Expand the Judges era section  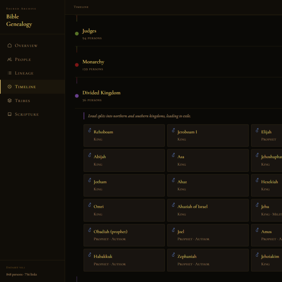(89, 31)
